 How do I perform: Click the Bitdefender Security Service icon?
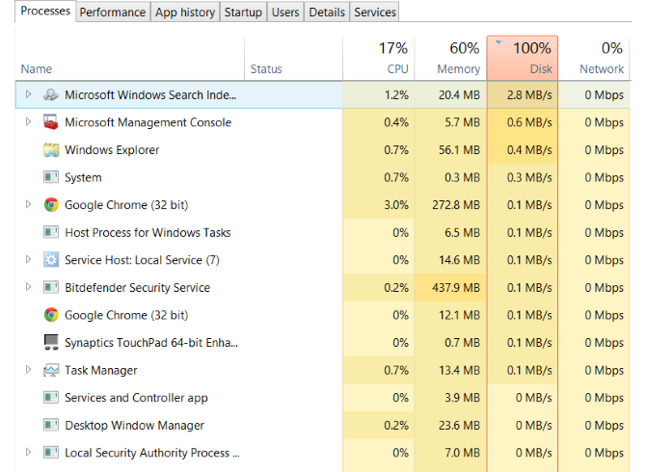(x=51, y=287)
